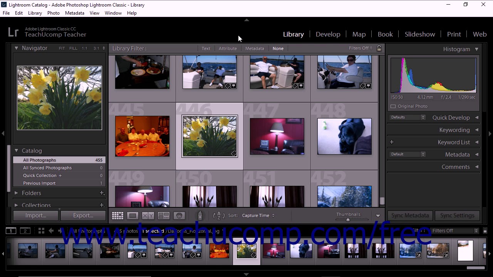The width and height of the screenshot is (493, 277).
Task: Collapse the Catalog panel
Action: (x=16, y=150)
